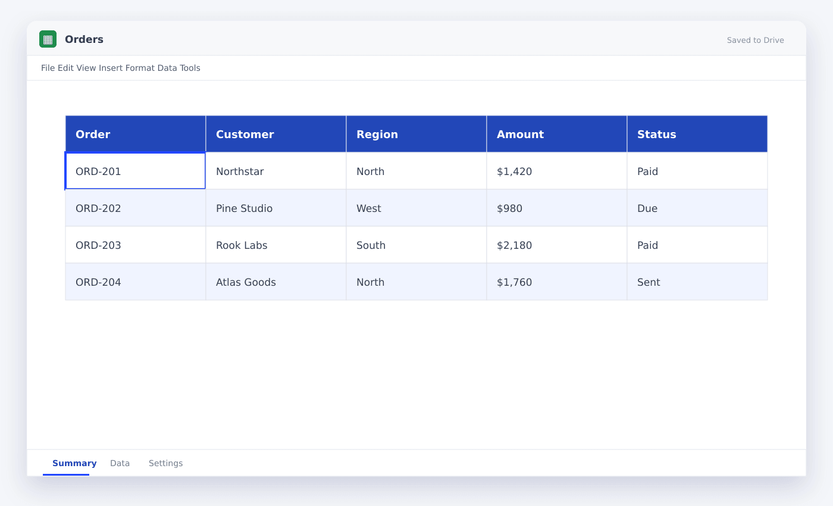This screenshot has width=833, height=506.
Task: Select the ORD-201 cell
Action: point(136,171)
